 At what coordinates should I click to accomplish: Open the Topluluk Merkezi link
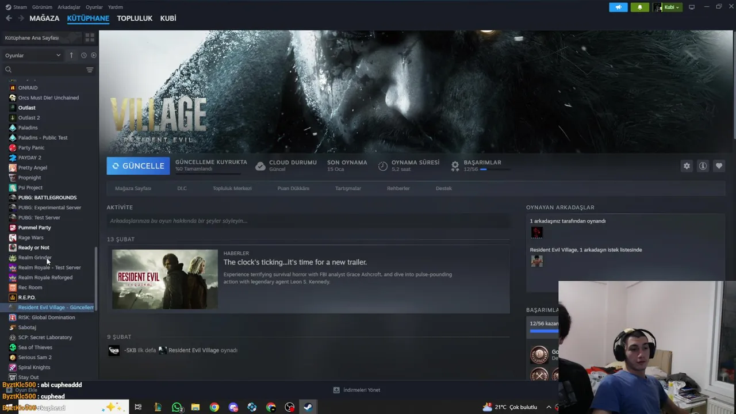(232, 188)
